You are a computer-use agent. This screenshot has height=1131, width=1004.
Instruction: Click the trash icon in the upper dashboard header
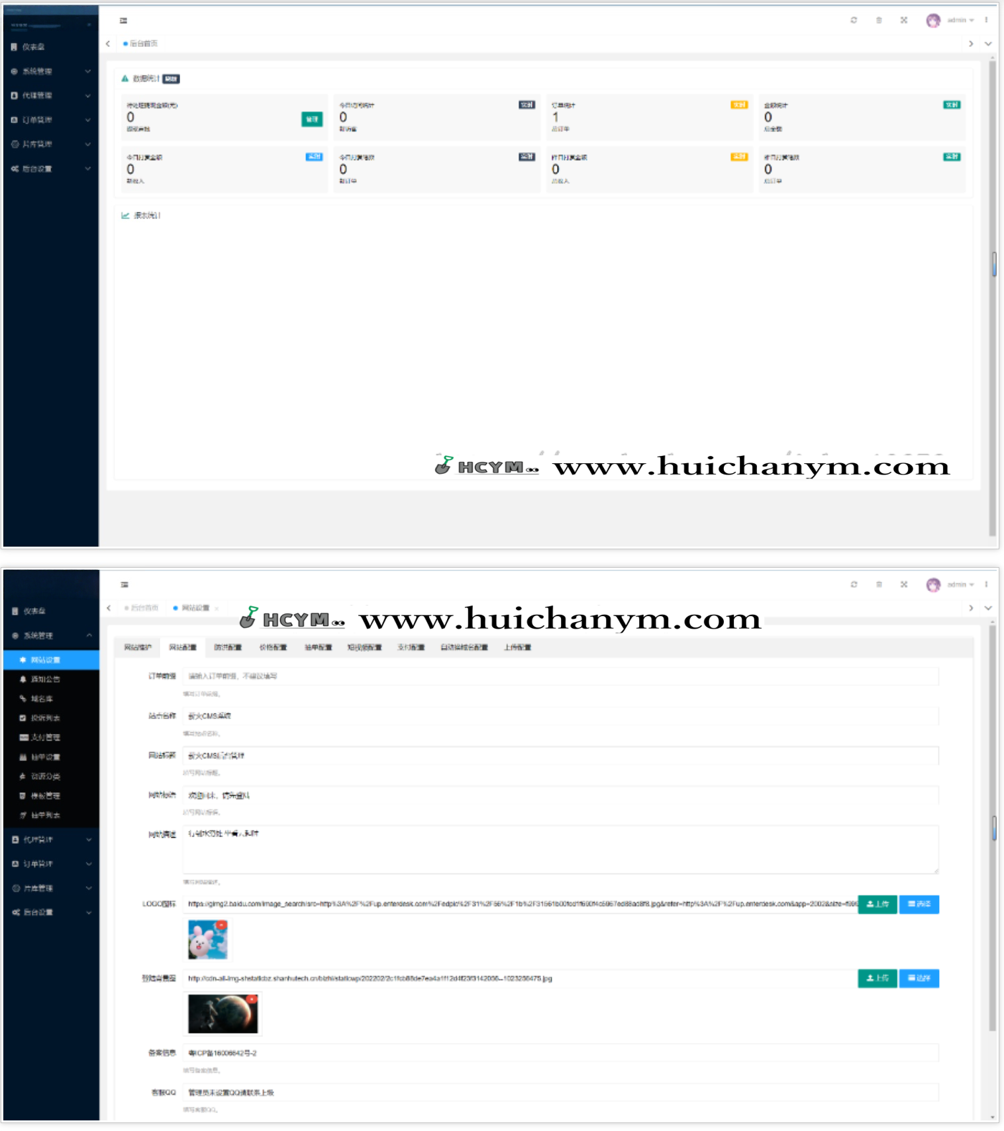[879, 21]
